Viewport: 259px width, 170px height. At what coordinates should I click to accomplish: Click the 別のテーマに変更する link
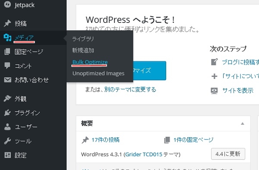(130, 90)
